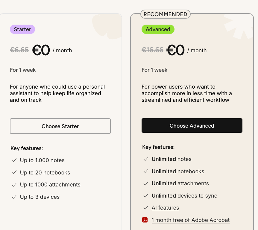Image resolution: width=258 pixels, height=230 pixels.
Task: Click checkmark beside Up to 1.000 notes
Action: (14, 160)
